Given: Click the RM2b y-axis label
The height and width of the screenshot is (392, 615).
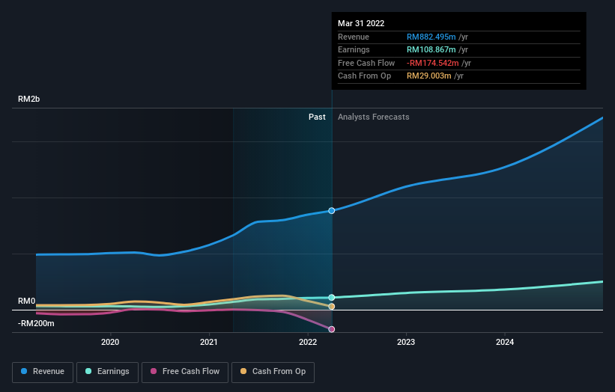Looking at the screenshot, I should point(28,99).
